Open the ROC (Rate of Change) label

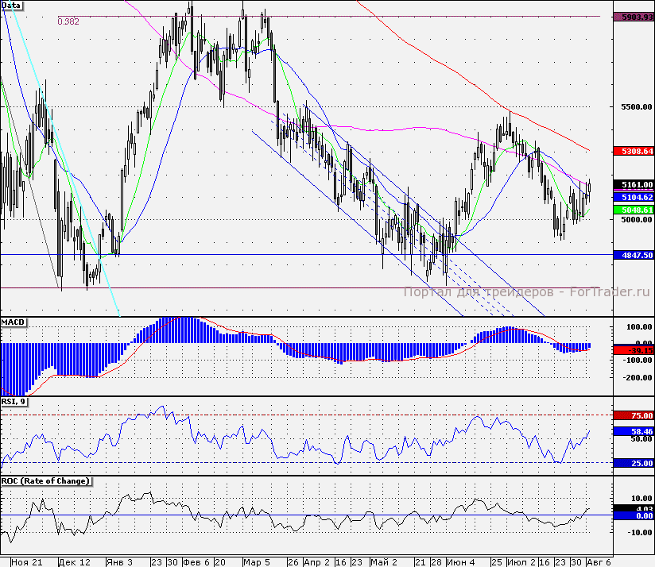click(46, 481)
